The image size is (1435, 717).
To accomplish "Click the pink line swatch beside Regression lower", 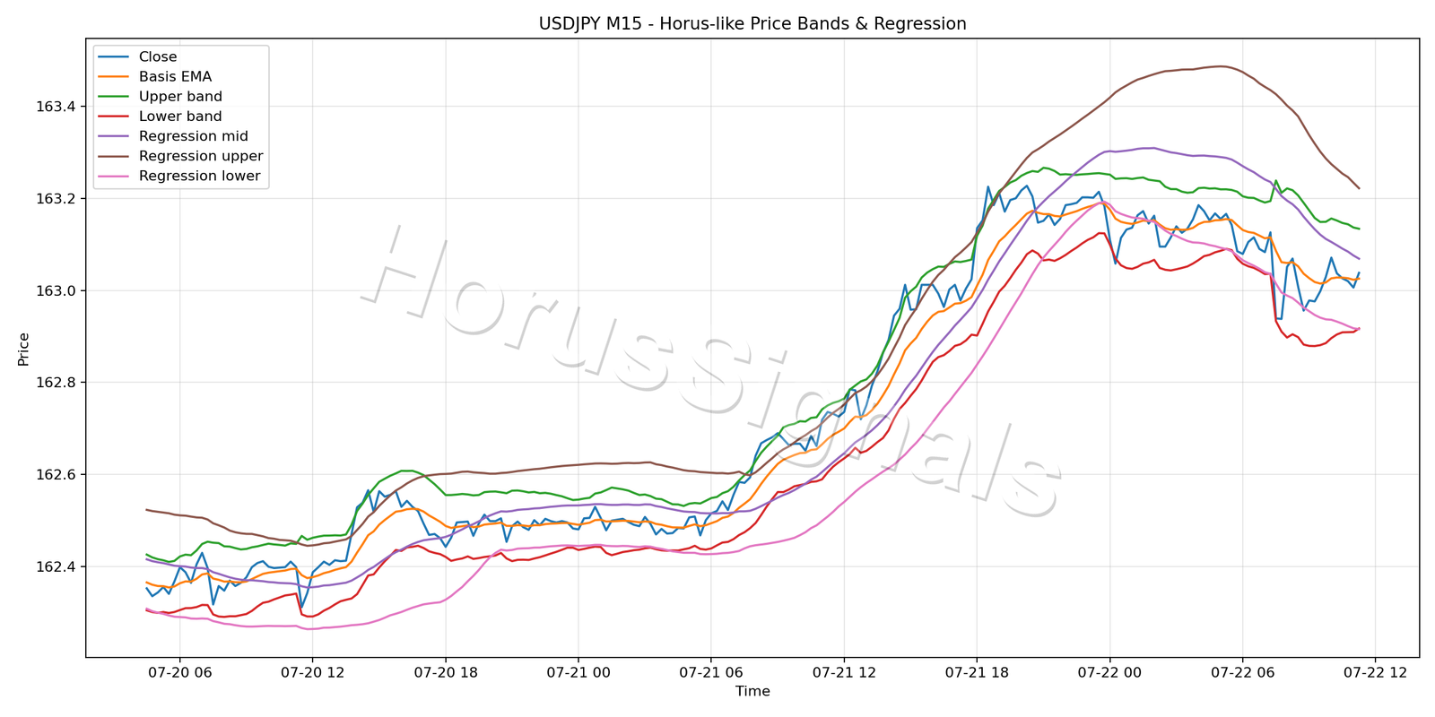I will point(114,177).
